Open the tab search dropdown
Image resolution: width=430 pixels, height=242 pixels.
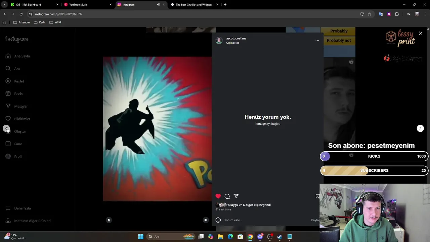[x=4, y=5]
